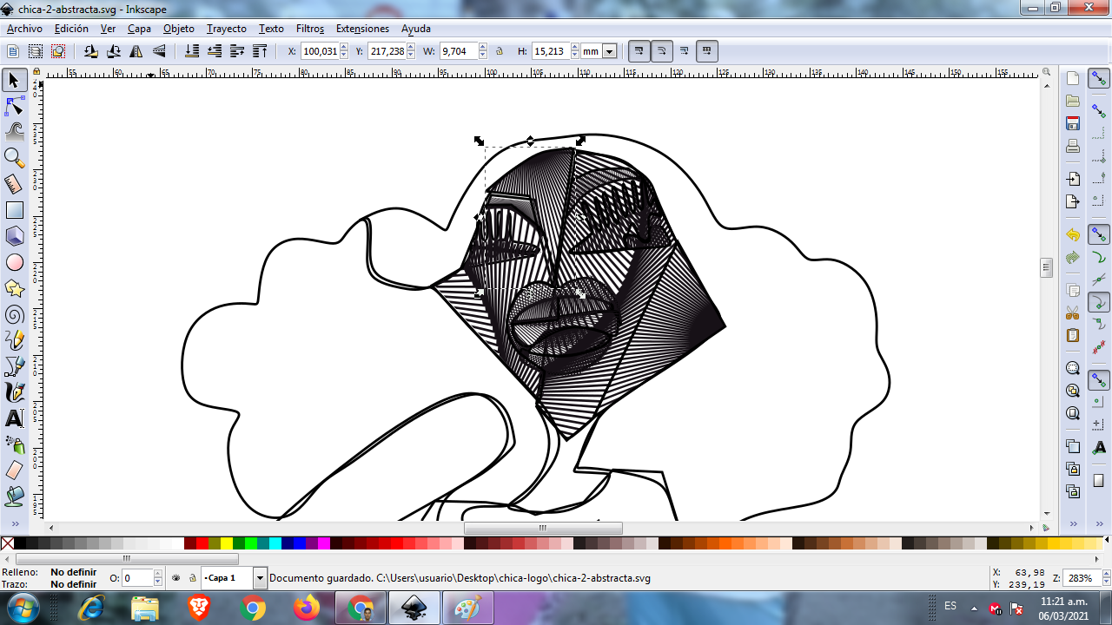
Task: Toggle width-height lock ratio
Action: tap(500, 51)
